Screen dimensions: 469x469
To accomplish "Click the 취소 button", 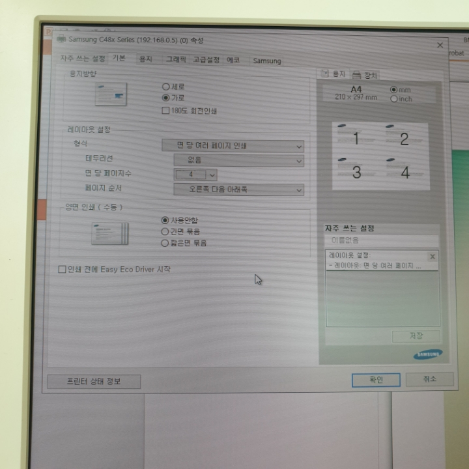I will click(429, 379).
